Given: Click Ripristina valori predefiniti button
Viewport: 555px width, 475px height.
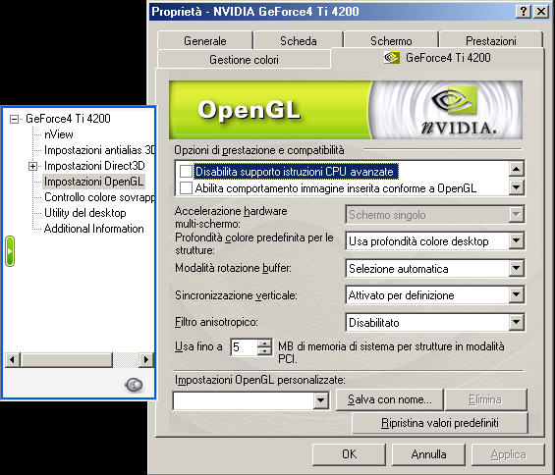Looking at the screenshot, I should click(440, 423).
